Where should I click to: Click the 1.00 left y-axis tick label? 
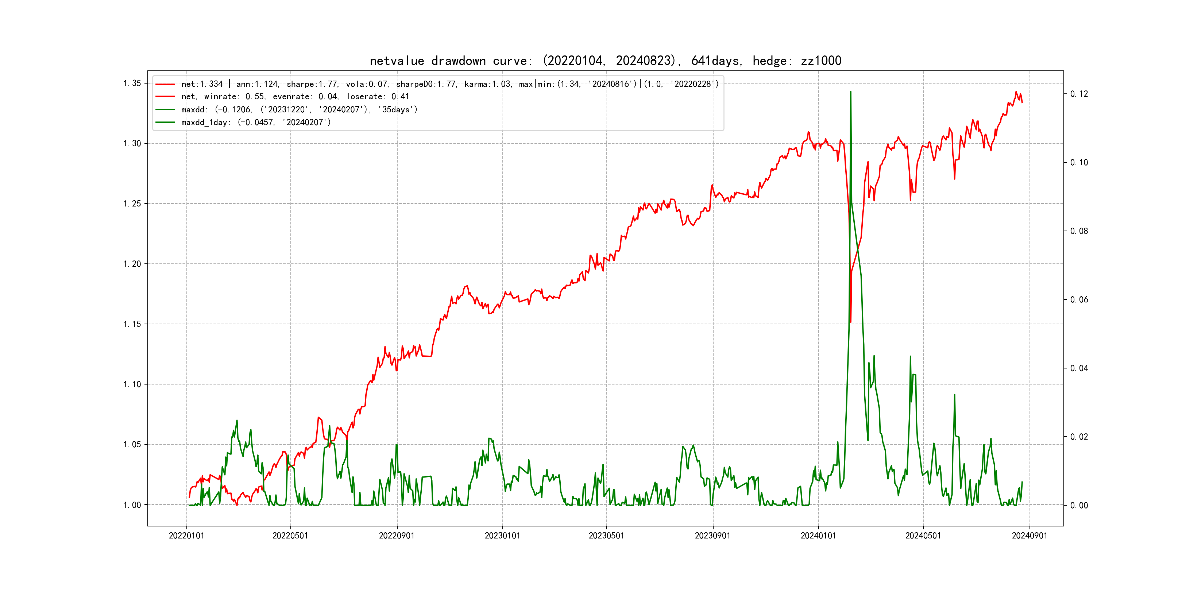pos(132,505)
